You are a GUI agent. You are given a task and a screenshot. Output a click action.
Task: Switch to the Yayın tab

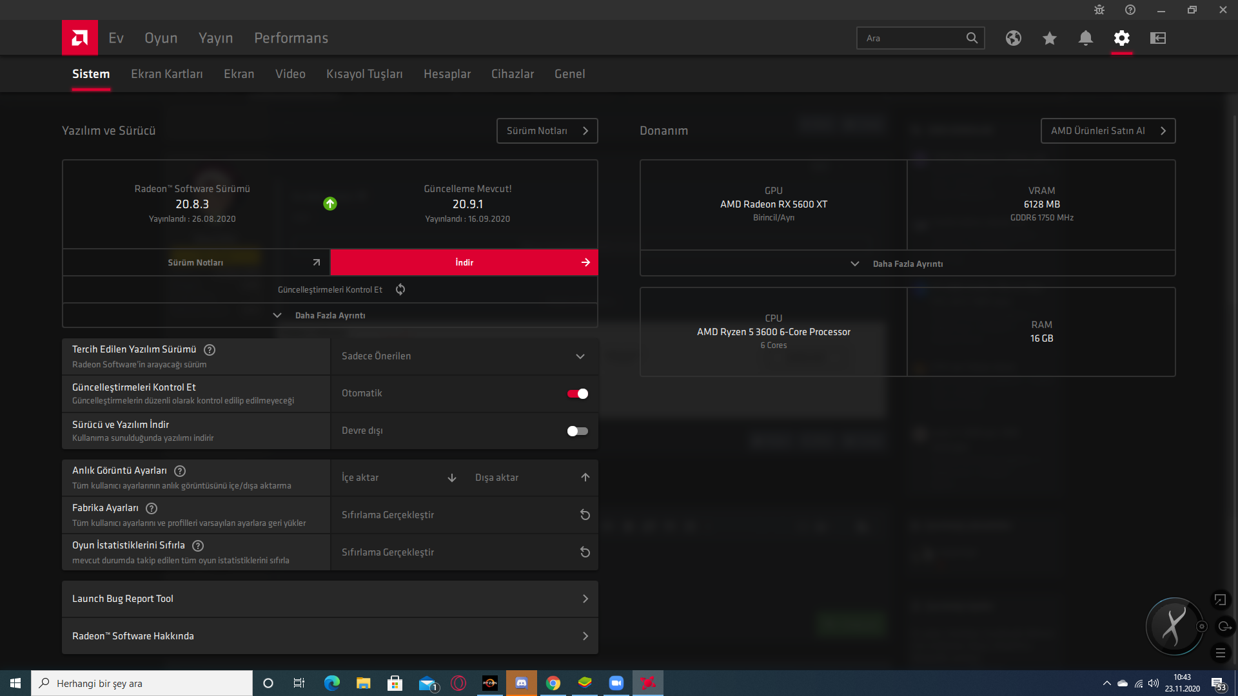pyautogui.click(x=216, y=38)
